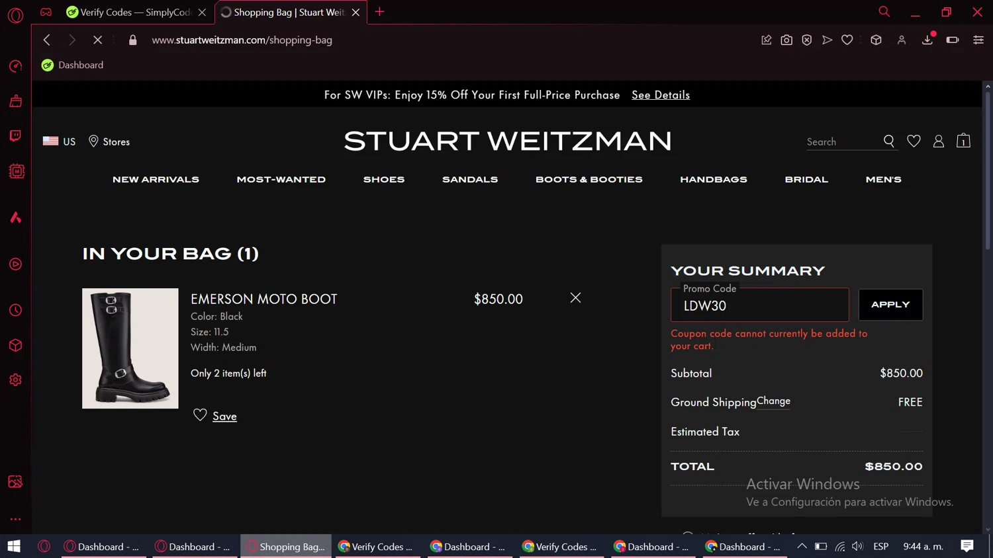This screenshot has height=558, width=993.
Task: Open Settings gear in Opera sidebar
Action: [x=15, y=380]
